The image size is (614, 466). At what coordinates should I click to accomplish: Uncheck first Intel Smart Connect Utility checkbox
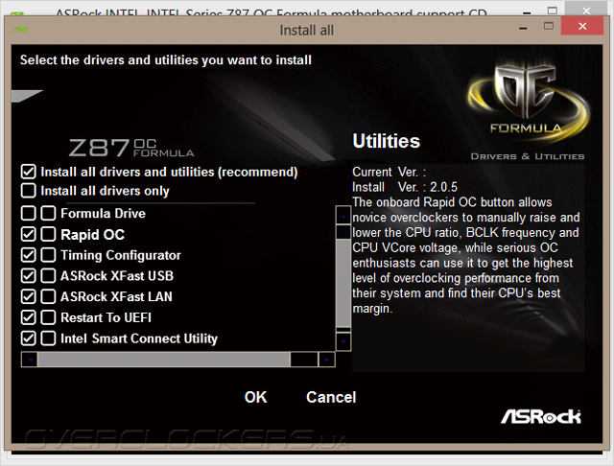(x=29, y=338)
